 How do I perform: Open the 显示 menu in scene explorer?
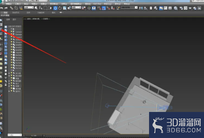14,19
